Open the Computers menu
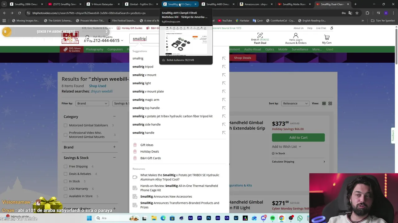Viewport: 398px width, 223px height. (x=115, y=49)
